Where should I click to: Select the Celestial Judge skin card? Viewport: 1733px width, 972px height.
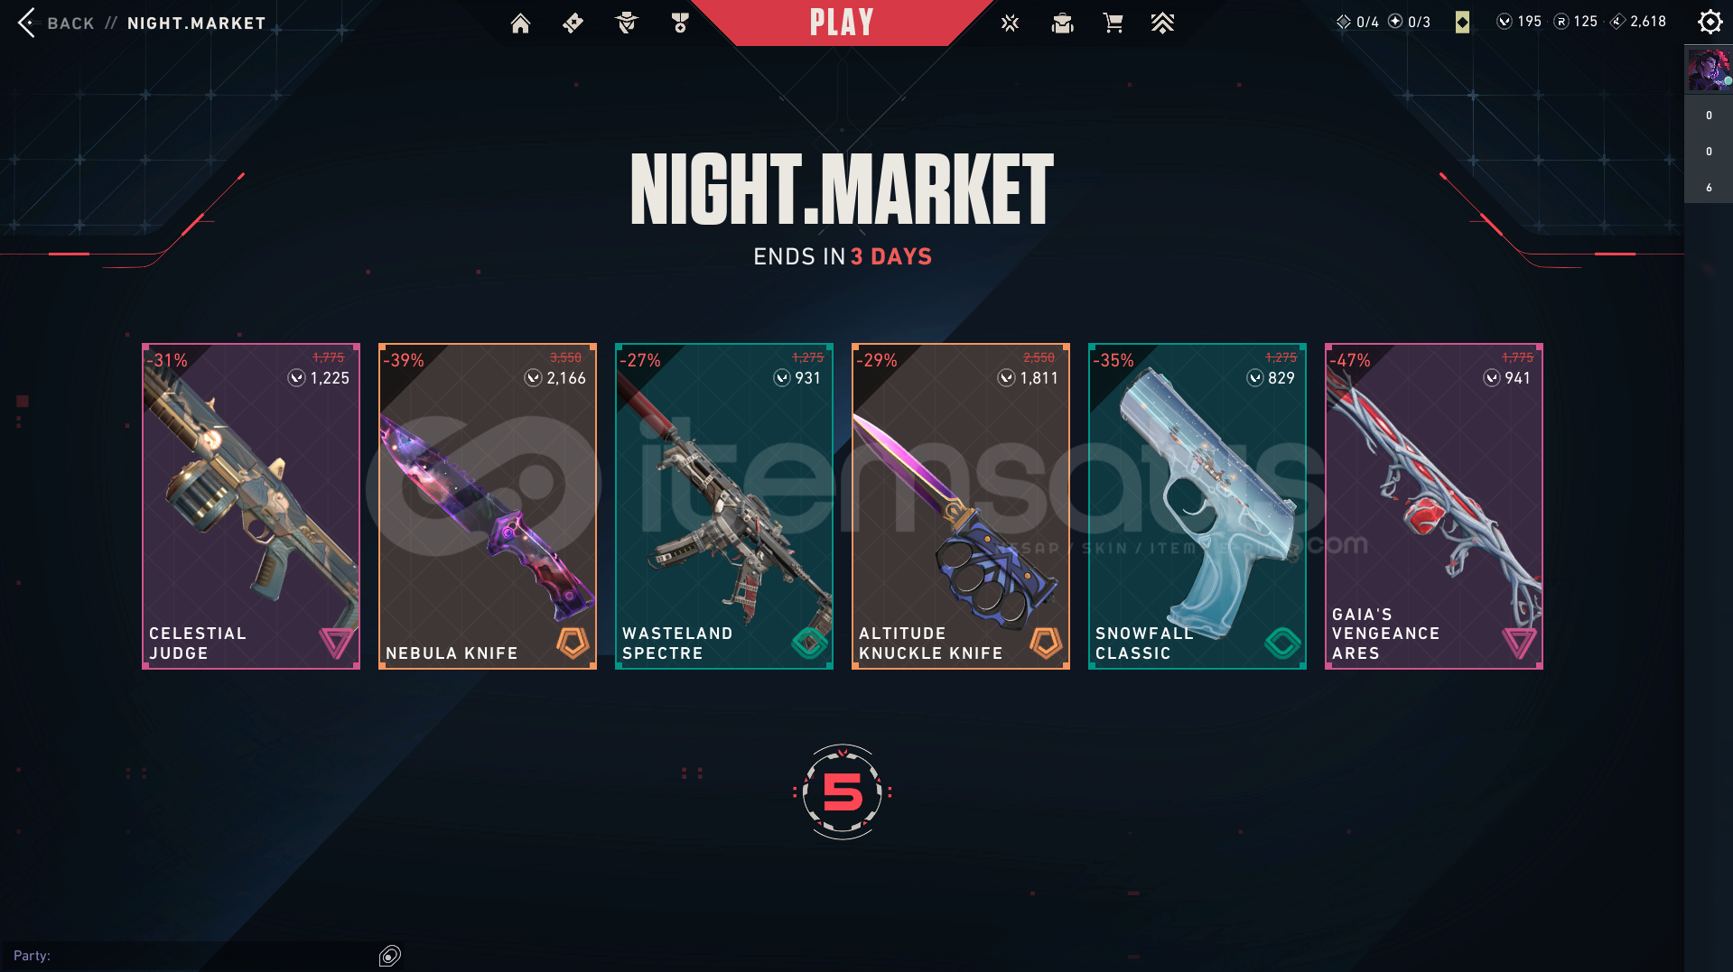point(251,506)
